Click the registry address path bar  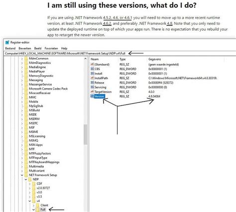(119, 53)
